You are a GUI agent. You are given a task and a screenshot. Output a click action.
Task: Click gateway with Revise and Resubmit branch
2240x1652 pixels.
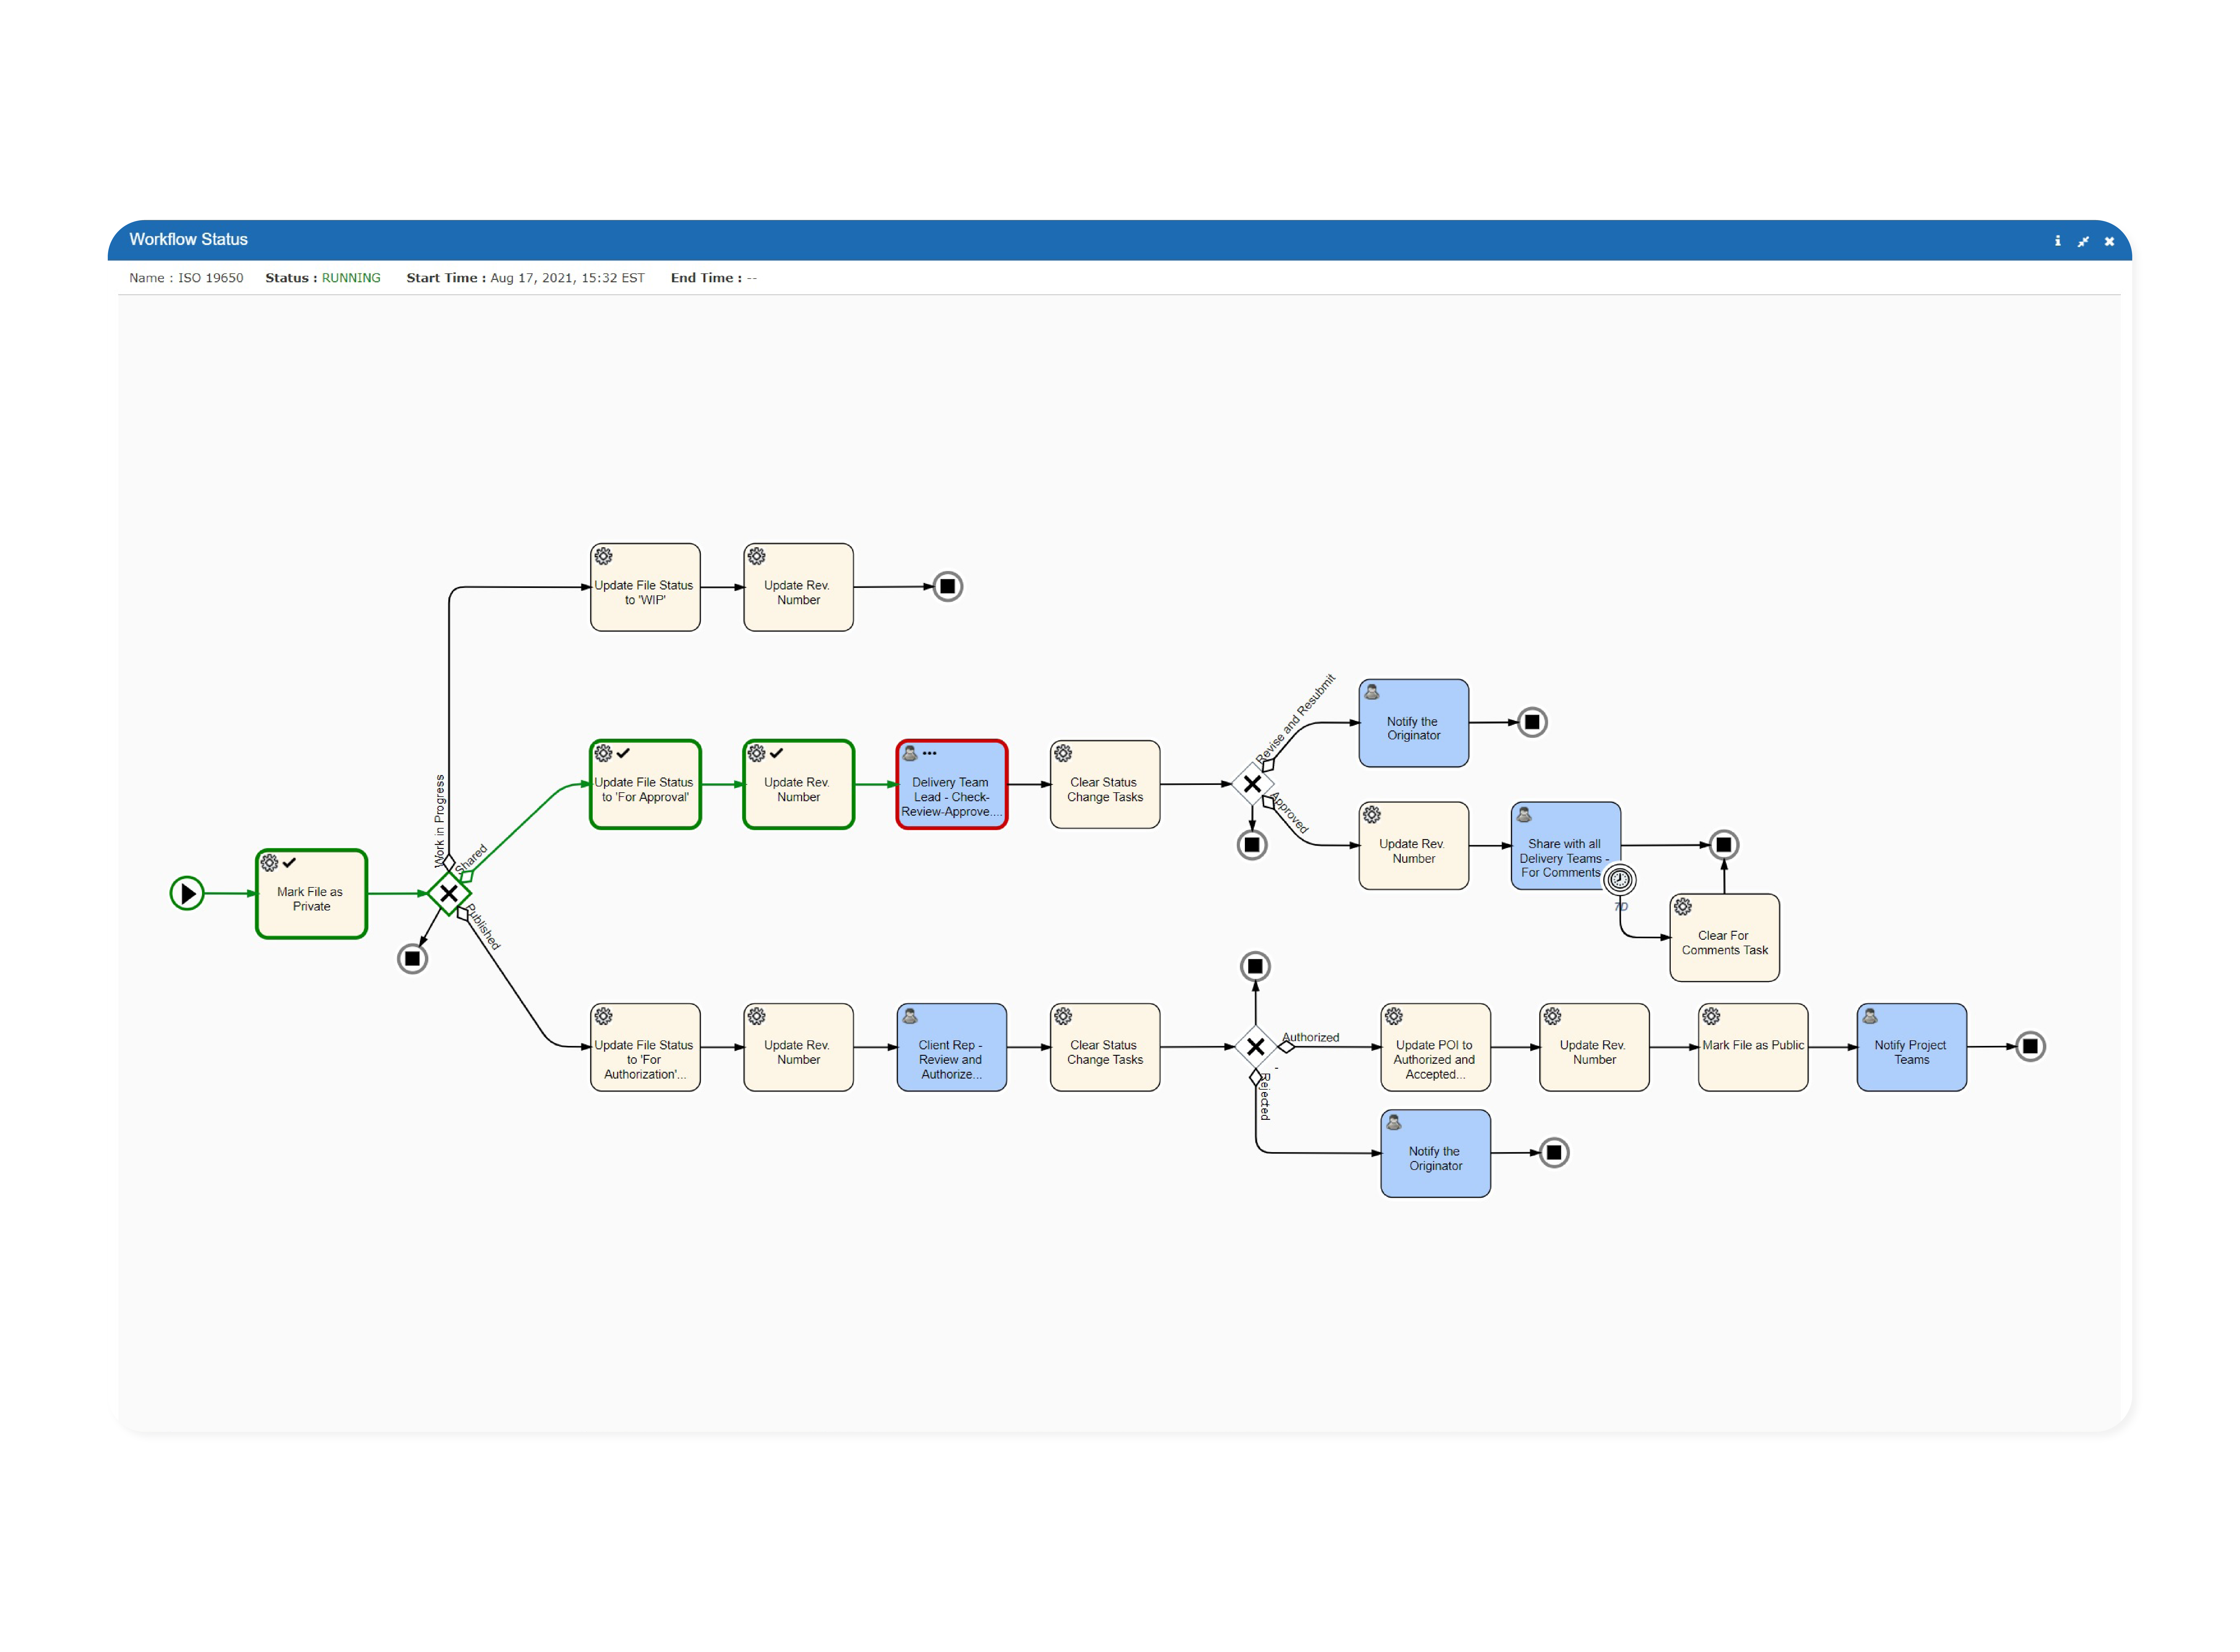pos(1253,784)
